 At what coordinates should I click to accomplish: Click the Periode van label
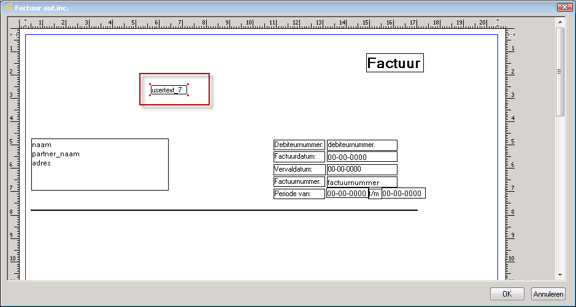tap(299, 194)
